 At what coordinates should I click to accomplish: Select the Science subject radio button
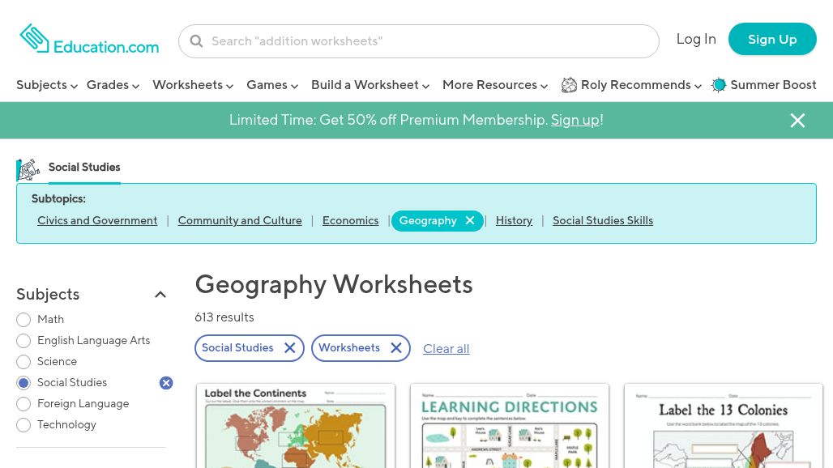pyautogui.click(x=23, y=362)
